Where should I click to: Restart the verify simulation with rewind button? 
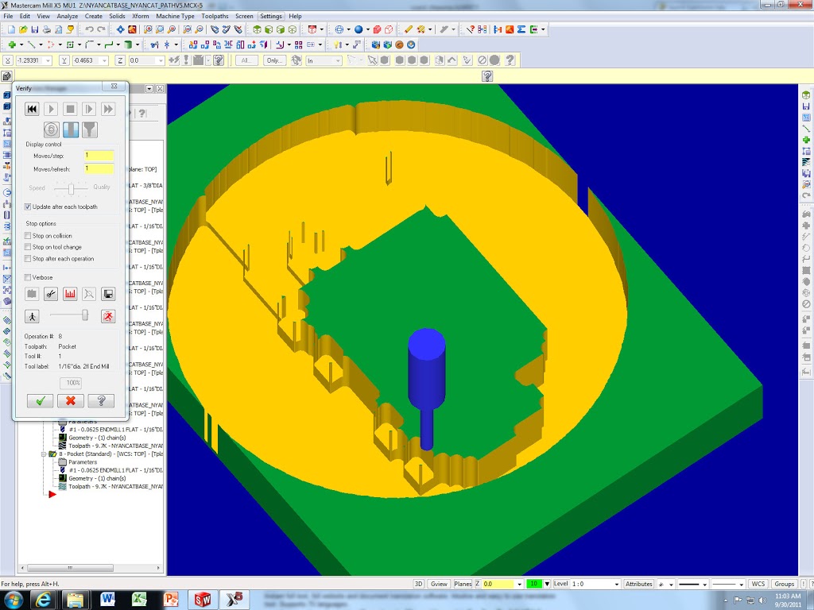(32, 109)
